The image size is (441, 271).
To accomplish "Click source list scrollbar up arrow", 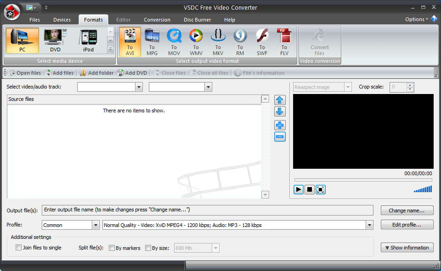I will click(x=265, y=99).
